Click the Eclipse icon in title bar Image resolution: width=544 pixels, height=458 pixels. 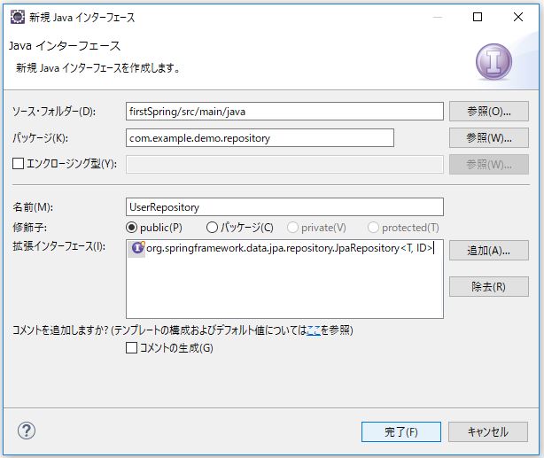(18, 17)
